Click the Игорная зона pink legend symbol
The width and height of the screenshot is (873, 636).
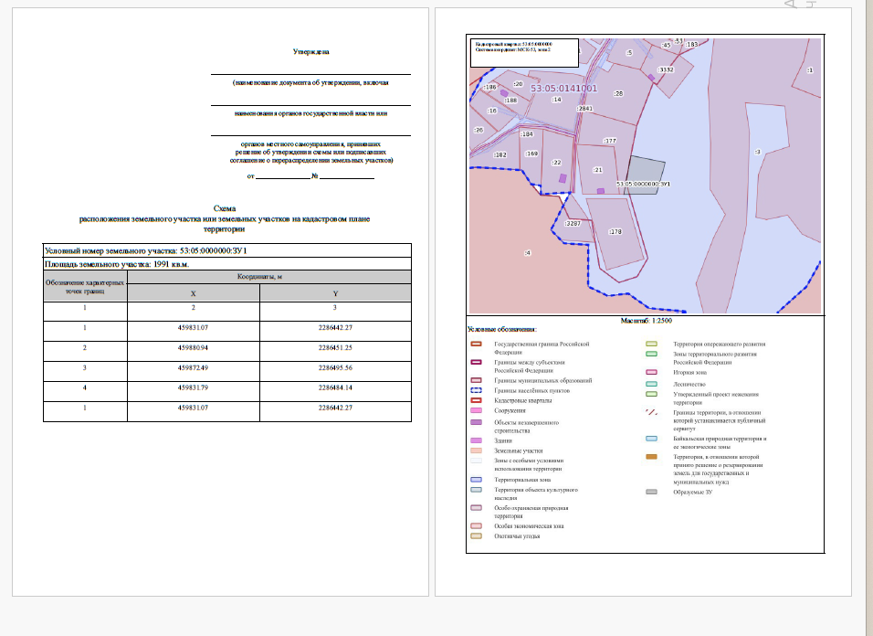[651, 372]
